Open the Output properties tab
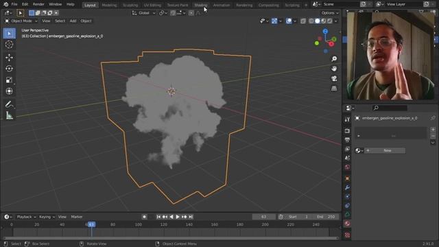 pyautogui.click(x=348, y=140)
